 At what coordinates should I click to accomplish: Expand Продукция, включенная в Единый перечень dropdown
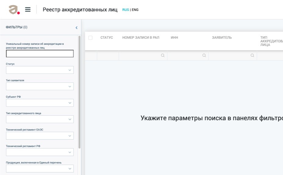click(40, 169)
